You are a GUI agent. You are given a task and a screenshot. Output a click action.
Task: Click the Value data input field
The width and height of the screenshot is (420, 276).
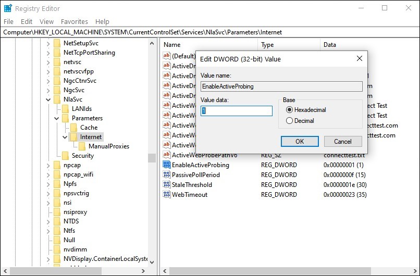(237, 111)
